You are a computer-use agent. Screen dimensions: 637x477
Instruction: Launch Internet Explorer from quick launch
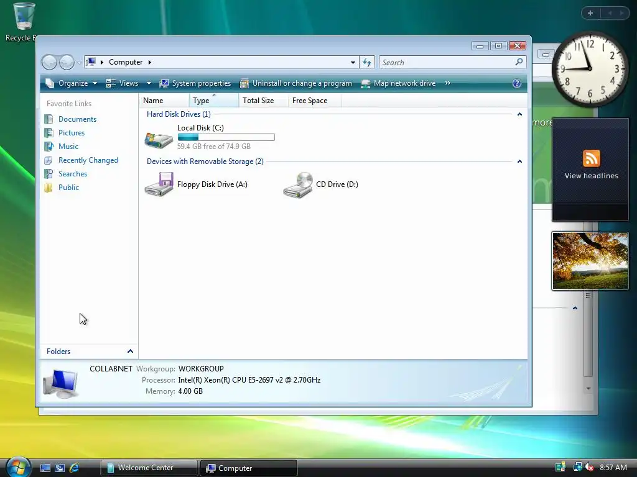75,468
